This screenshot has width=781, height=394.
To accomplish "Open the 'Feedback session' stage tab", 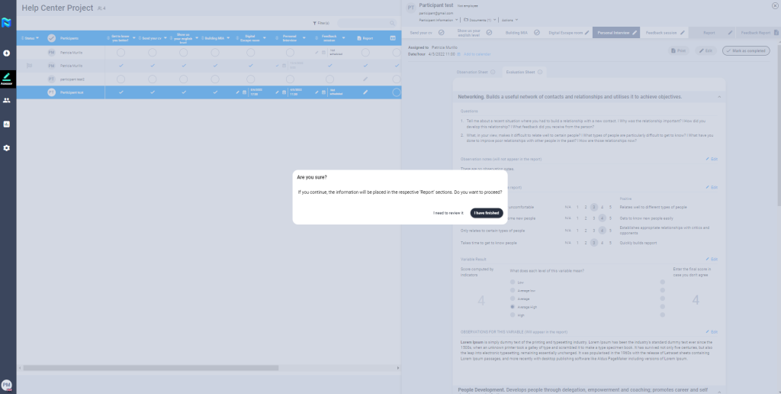I will click(664, 33).
